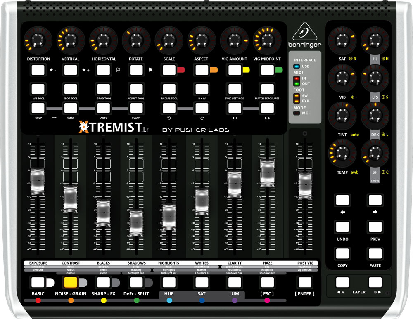Tap the orange color label button

(202, 70)
